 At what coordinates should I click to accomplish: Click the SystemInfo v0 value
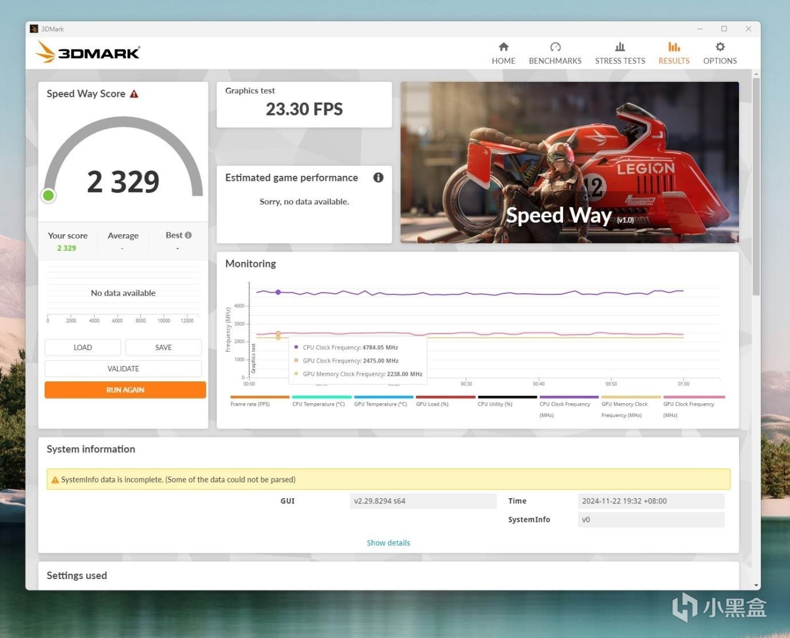coord(651,520)
